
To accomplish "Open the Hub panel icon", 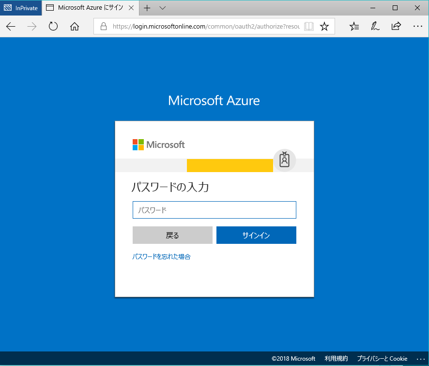I will point(354,27).
